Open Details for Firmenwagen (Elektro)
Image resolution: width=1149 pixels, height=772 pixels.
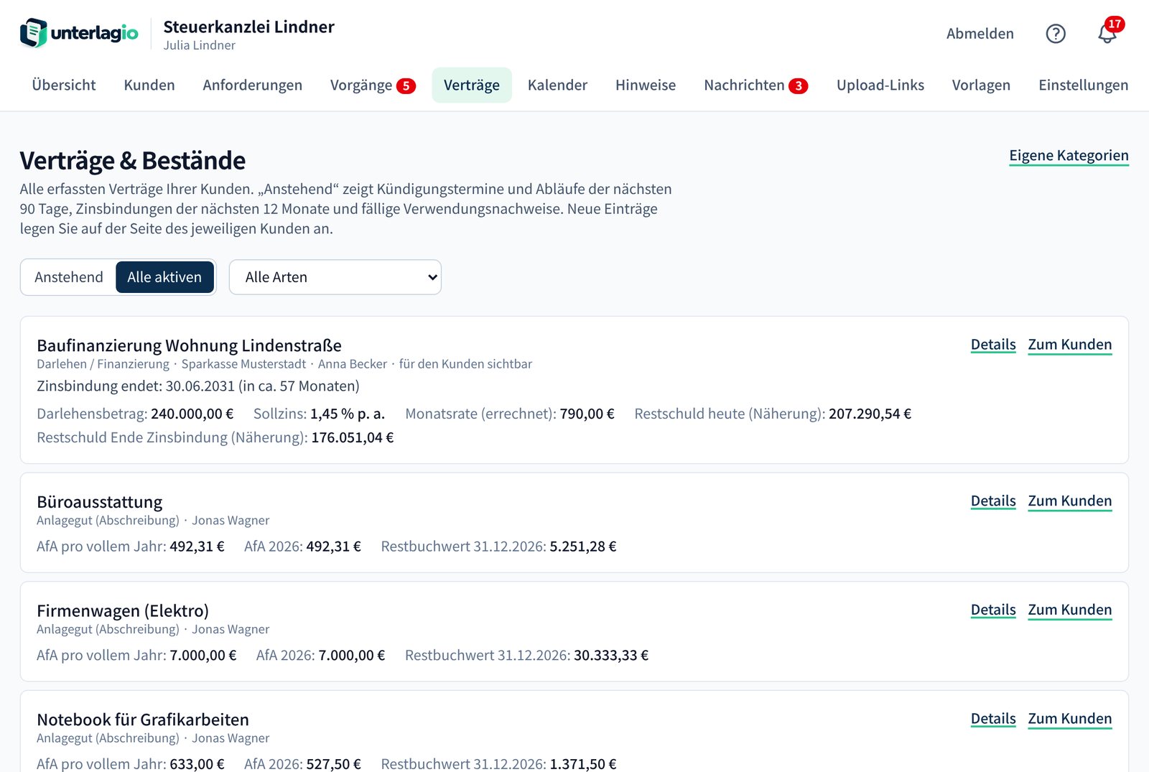tap(993, 610)
